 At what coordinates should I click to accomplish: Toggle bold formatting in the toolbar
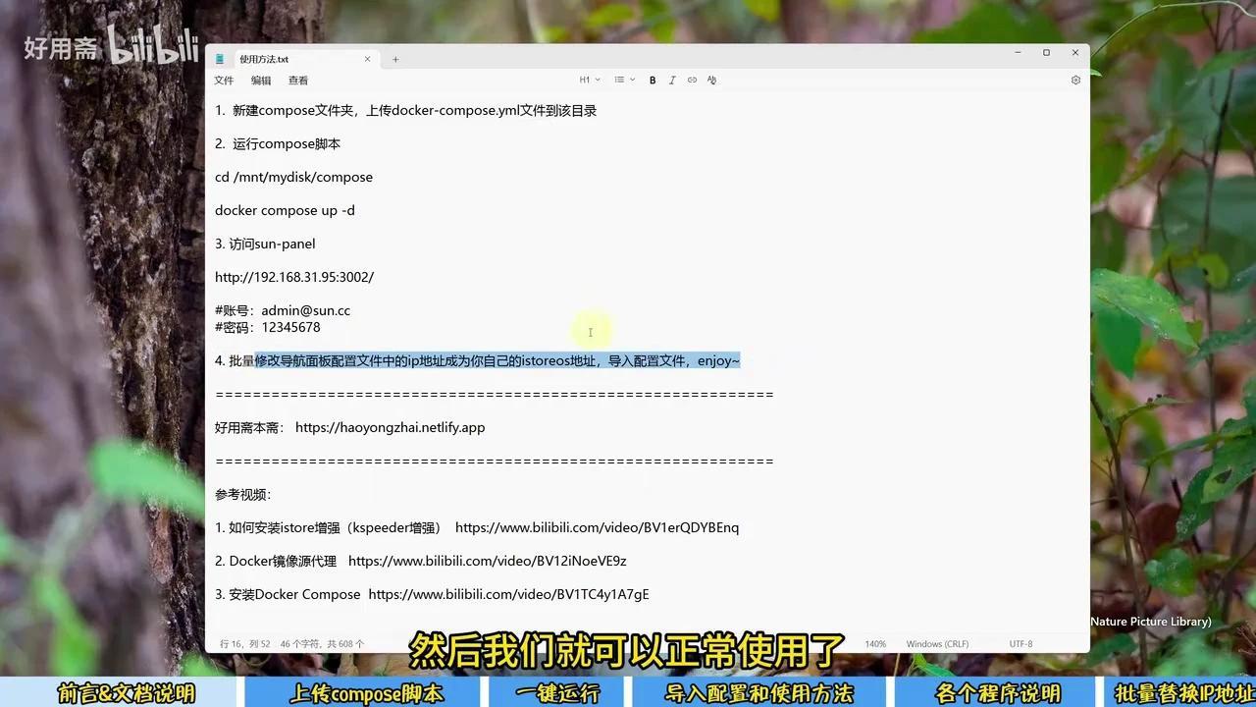652,80
